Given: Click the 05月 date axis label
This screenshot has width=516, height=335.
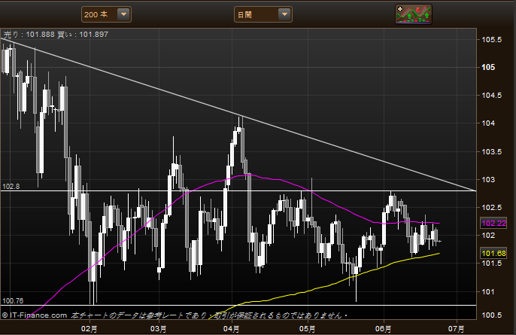Looking at the screenshot, I should (308, 328).
